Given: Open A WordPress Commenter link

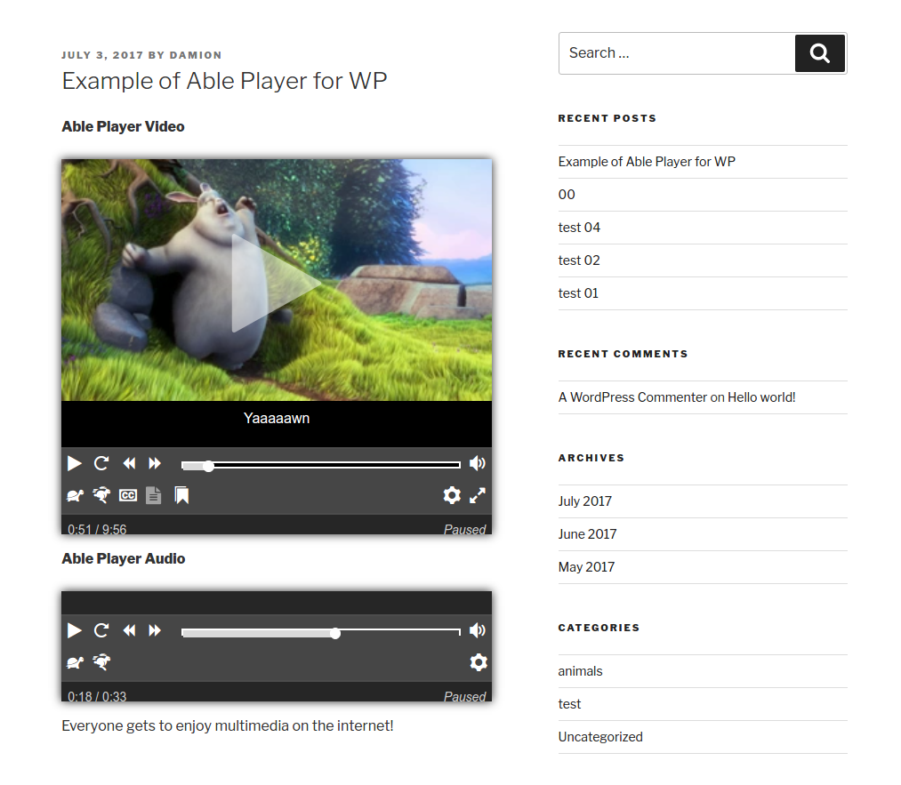Looking at the screenshot, I should pyautogui.click(x=632, y=397).
